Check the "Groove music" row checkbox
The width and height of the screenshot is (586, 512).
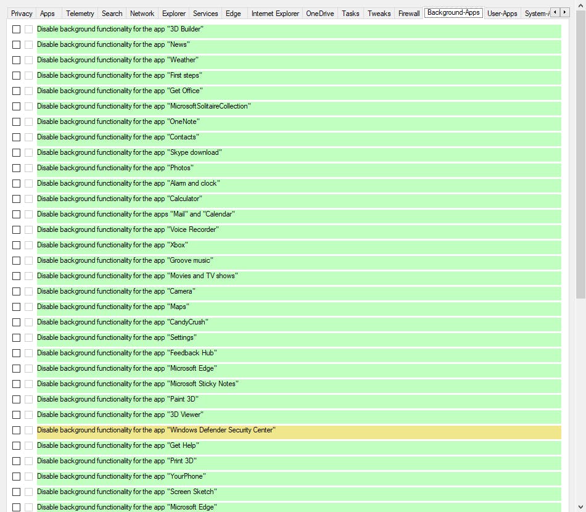(x=16, y=260)
